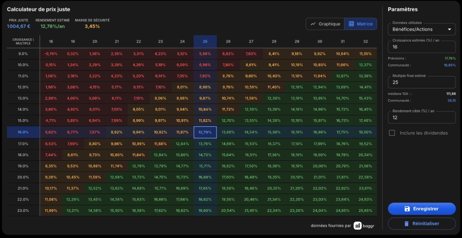This screenshot has width=462, height=238.
Task: Click the -0,76% red matrix cell
Action: click(x=51, y=54)
